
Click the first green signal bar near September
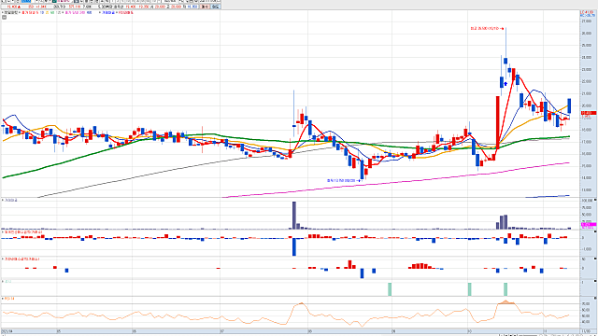click(x=390, y=289)
